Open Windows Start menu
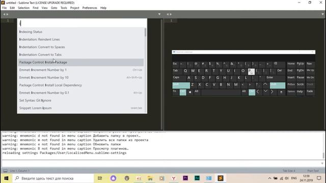 6,178
